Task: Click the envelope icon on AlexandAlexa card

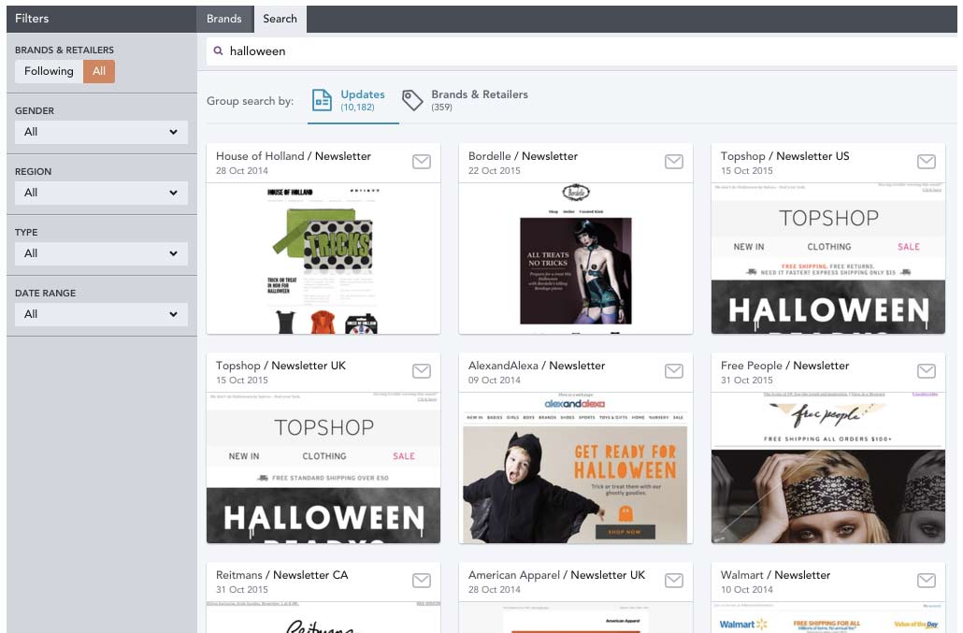Action: pyautogui.click(x=674, y=371)
